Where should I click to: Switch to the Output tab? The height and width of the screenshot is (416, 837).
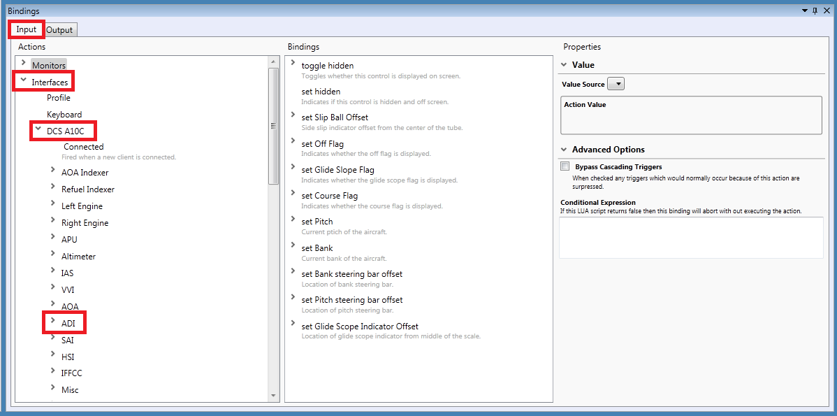tap(59, 30)
